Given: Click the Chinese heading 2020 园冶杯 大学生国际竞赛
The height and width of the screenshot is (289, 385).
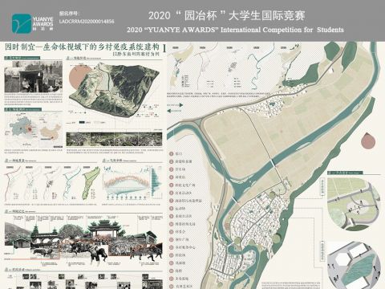Looking at the screenshot, I should click(x=227, y=15).
